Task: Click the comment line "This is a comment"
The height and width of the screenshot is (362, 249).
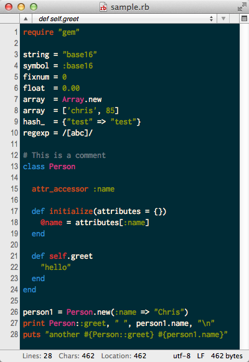Action: [x=64, y=155]
